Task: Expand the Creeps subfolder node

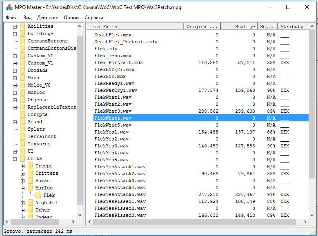Action: (22, 166)
